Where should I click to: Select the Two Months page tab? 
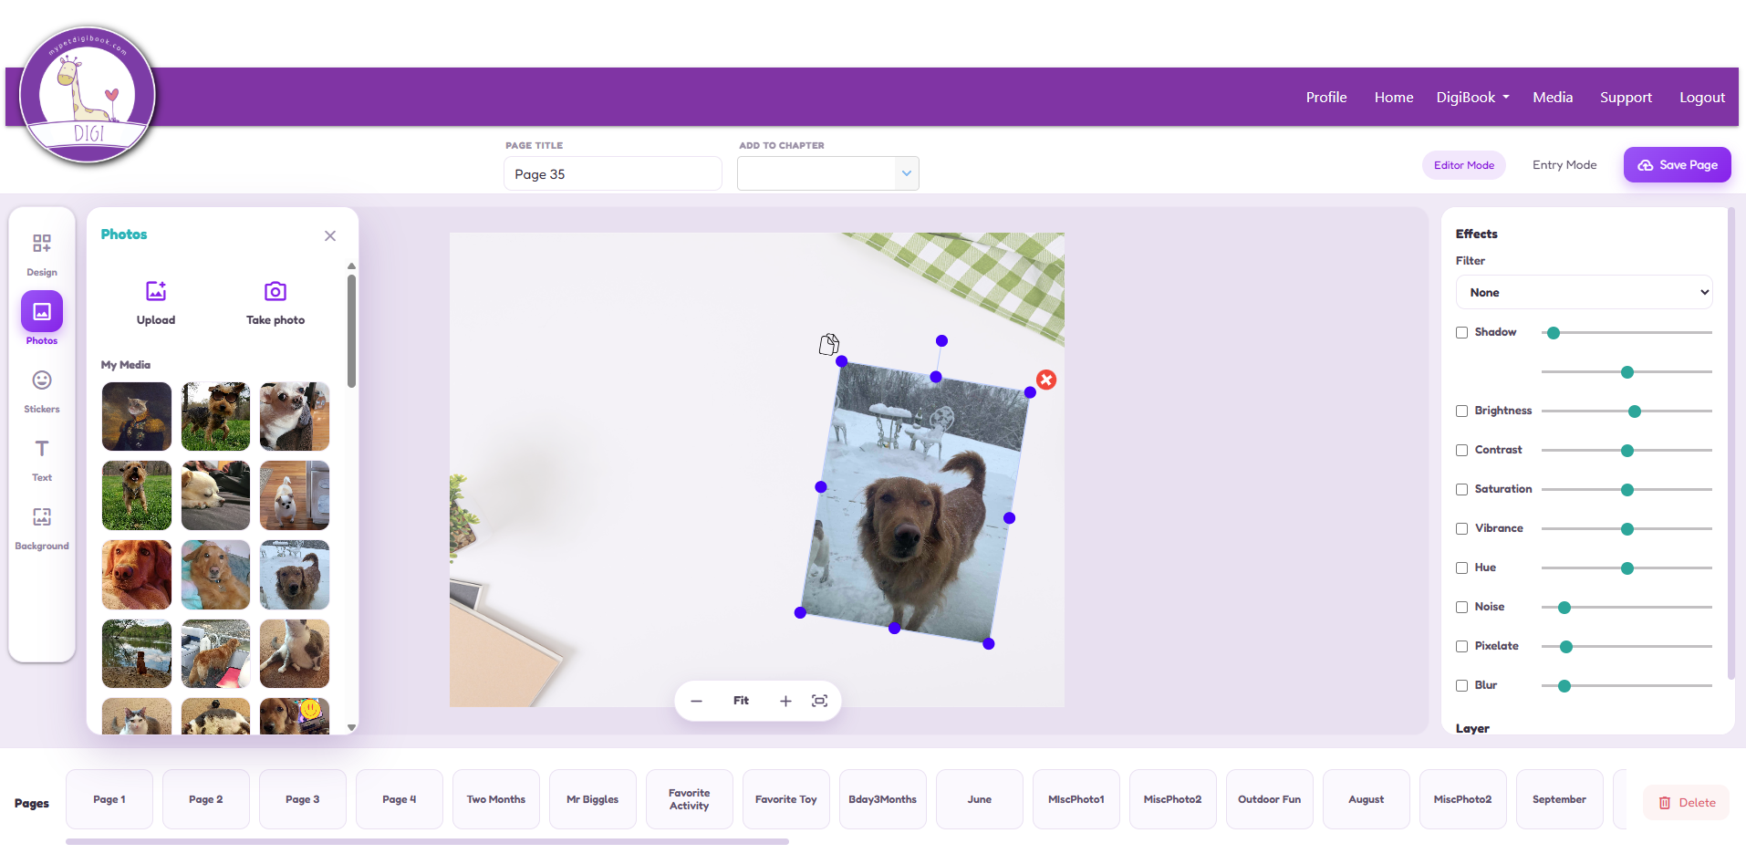pyautogui.click(x=496, y=799)
